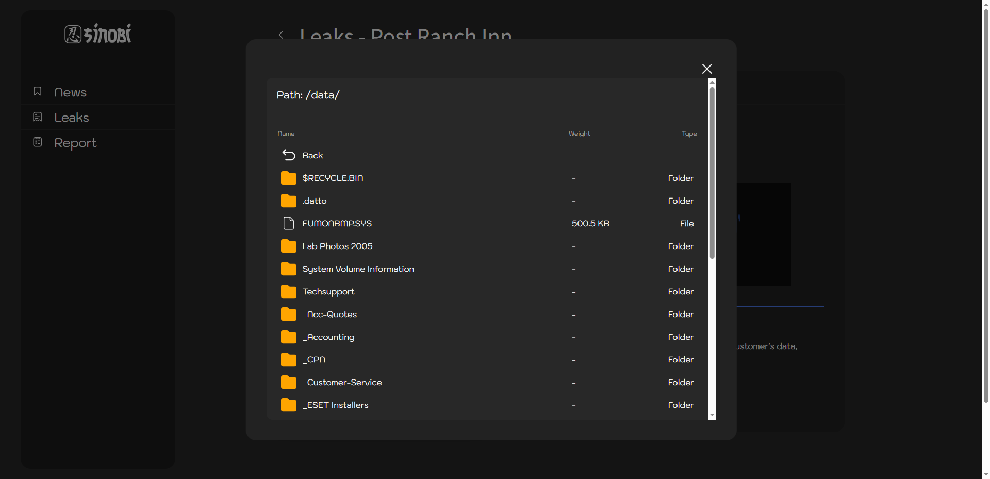Open the Leaks section from the sidebar
The width and height of the screenshot is (990, 479).
[71, 118]
